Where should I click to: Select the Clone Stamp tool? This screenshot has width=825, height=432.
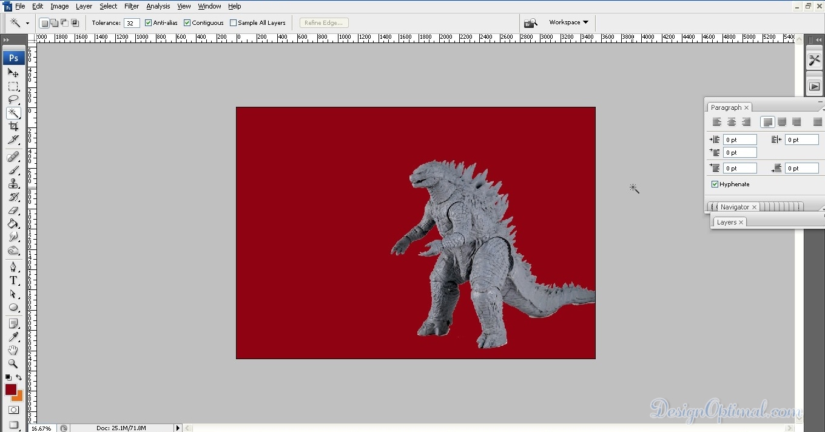(x=13, y=184)
